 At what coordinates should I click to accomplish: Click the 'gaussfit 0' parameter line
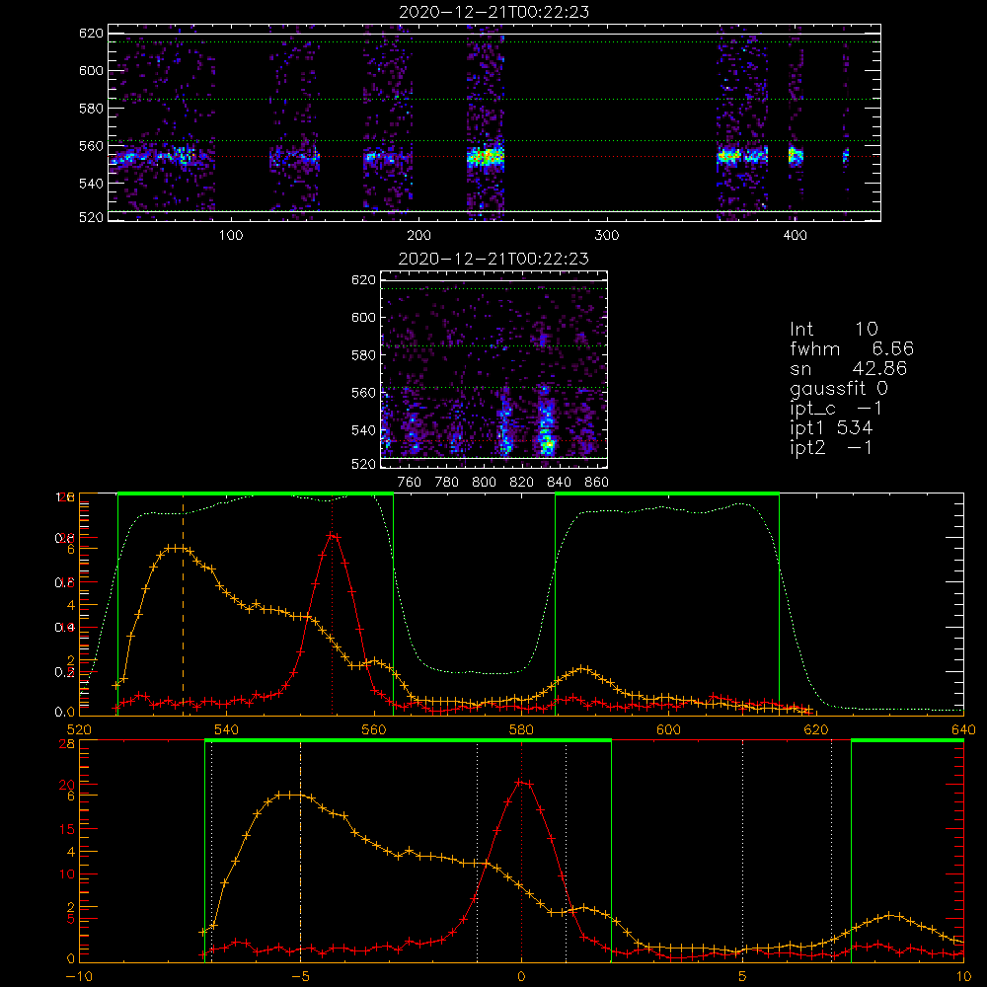point(838,388)
